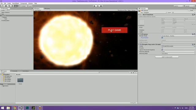Open the Window menu
This screenshot has width=196, height=110.
click(31, 3)
